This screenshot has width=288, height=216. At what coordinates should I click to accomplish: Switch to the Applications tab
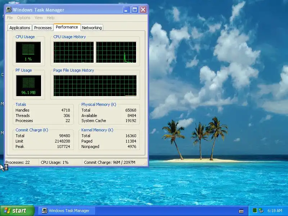coord(20,28)
